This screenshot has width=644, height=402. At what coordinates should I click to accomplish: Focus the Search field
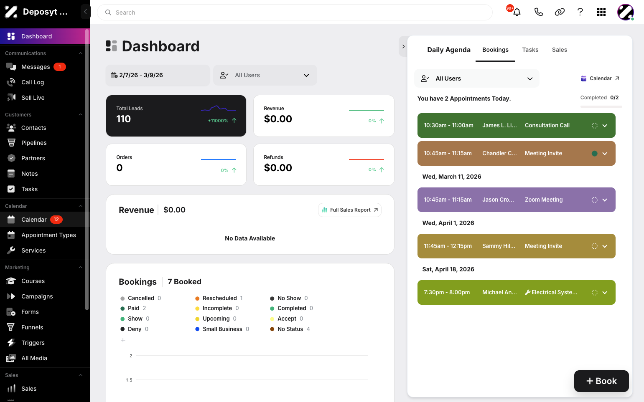pyautogui.click(x=295, y=13)
